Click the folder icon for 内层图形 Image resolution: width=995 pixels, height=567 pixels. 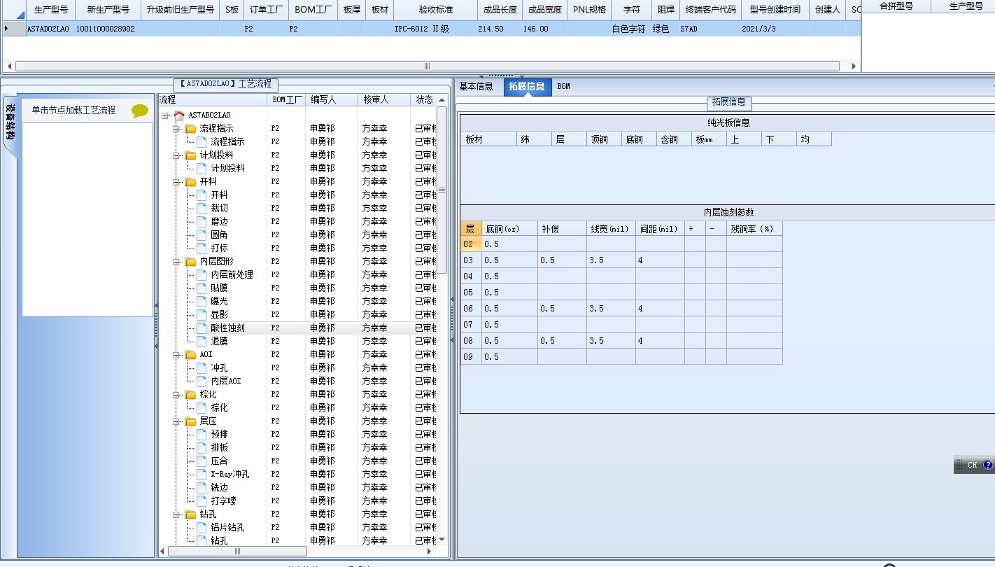[x=190, y=261]
